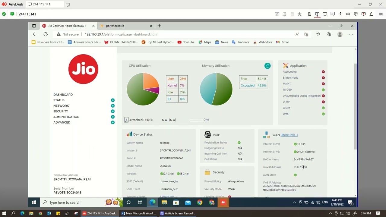Click the VOIP telephone icon

coord(207,134)
